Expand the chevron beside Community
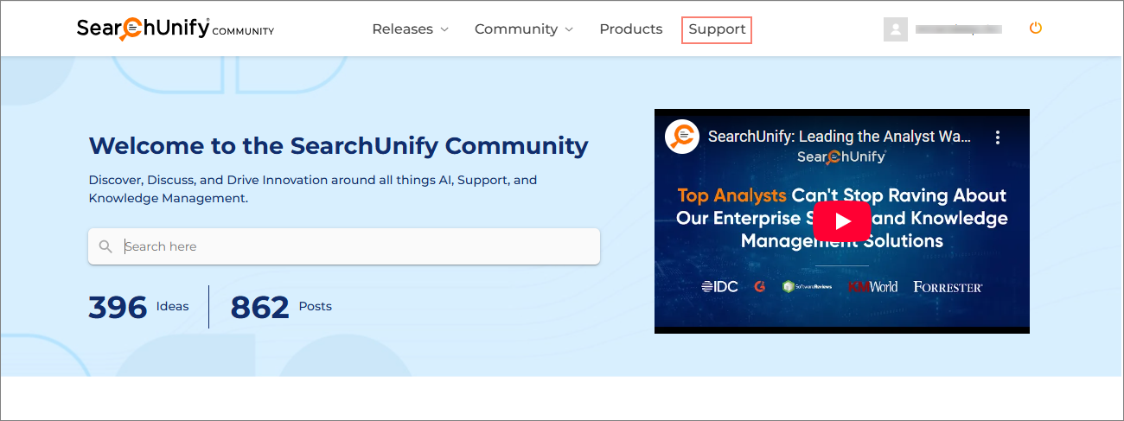Image resolution: width=1124 pixels, height=421 pixels. 569,29
